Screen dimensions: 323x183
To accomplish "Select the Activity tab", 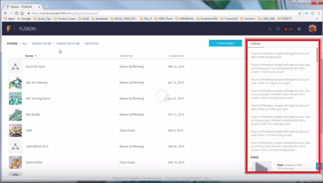I will coord(256,44).
